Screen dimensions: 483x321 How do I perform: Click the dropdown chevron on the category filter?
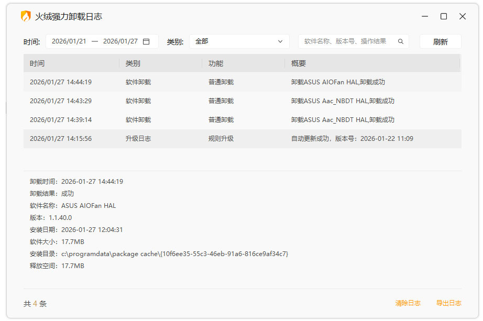280,40
